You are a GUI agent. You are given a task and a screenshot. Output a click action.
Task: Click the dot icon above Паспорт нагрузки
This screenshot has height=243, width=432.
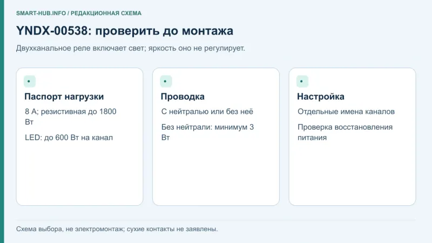[30, 82]
